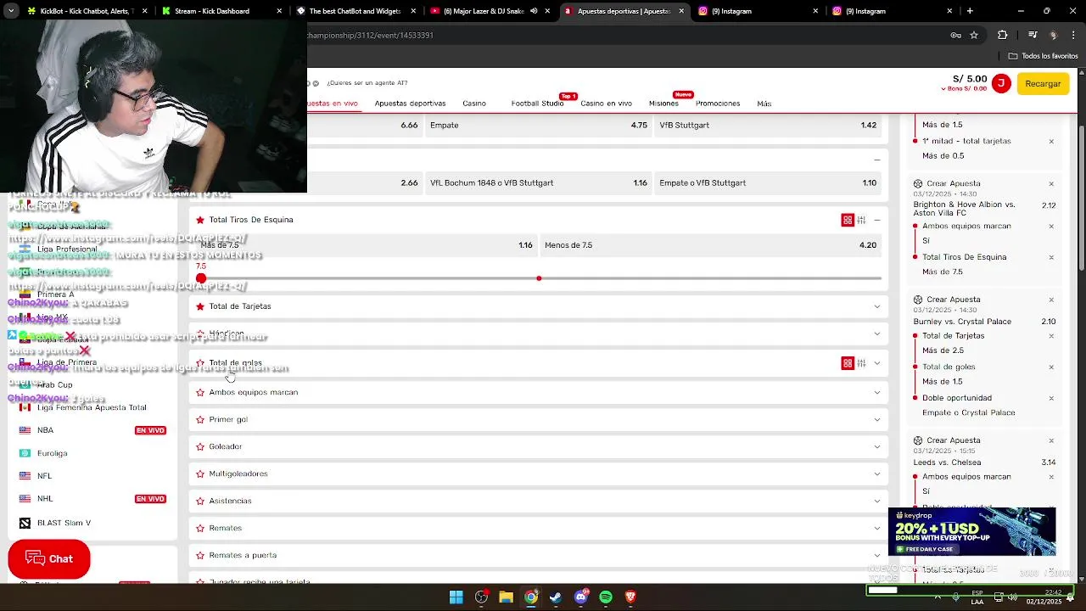This screenshot has width=1086, height=611.
Task: Open Windows Start button in taskbar
Action: 456,597
